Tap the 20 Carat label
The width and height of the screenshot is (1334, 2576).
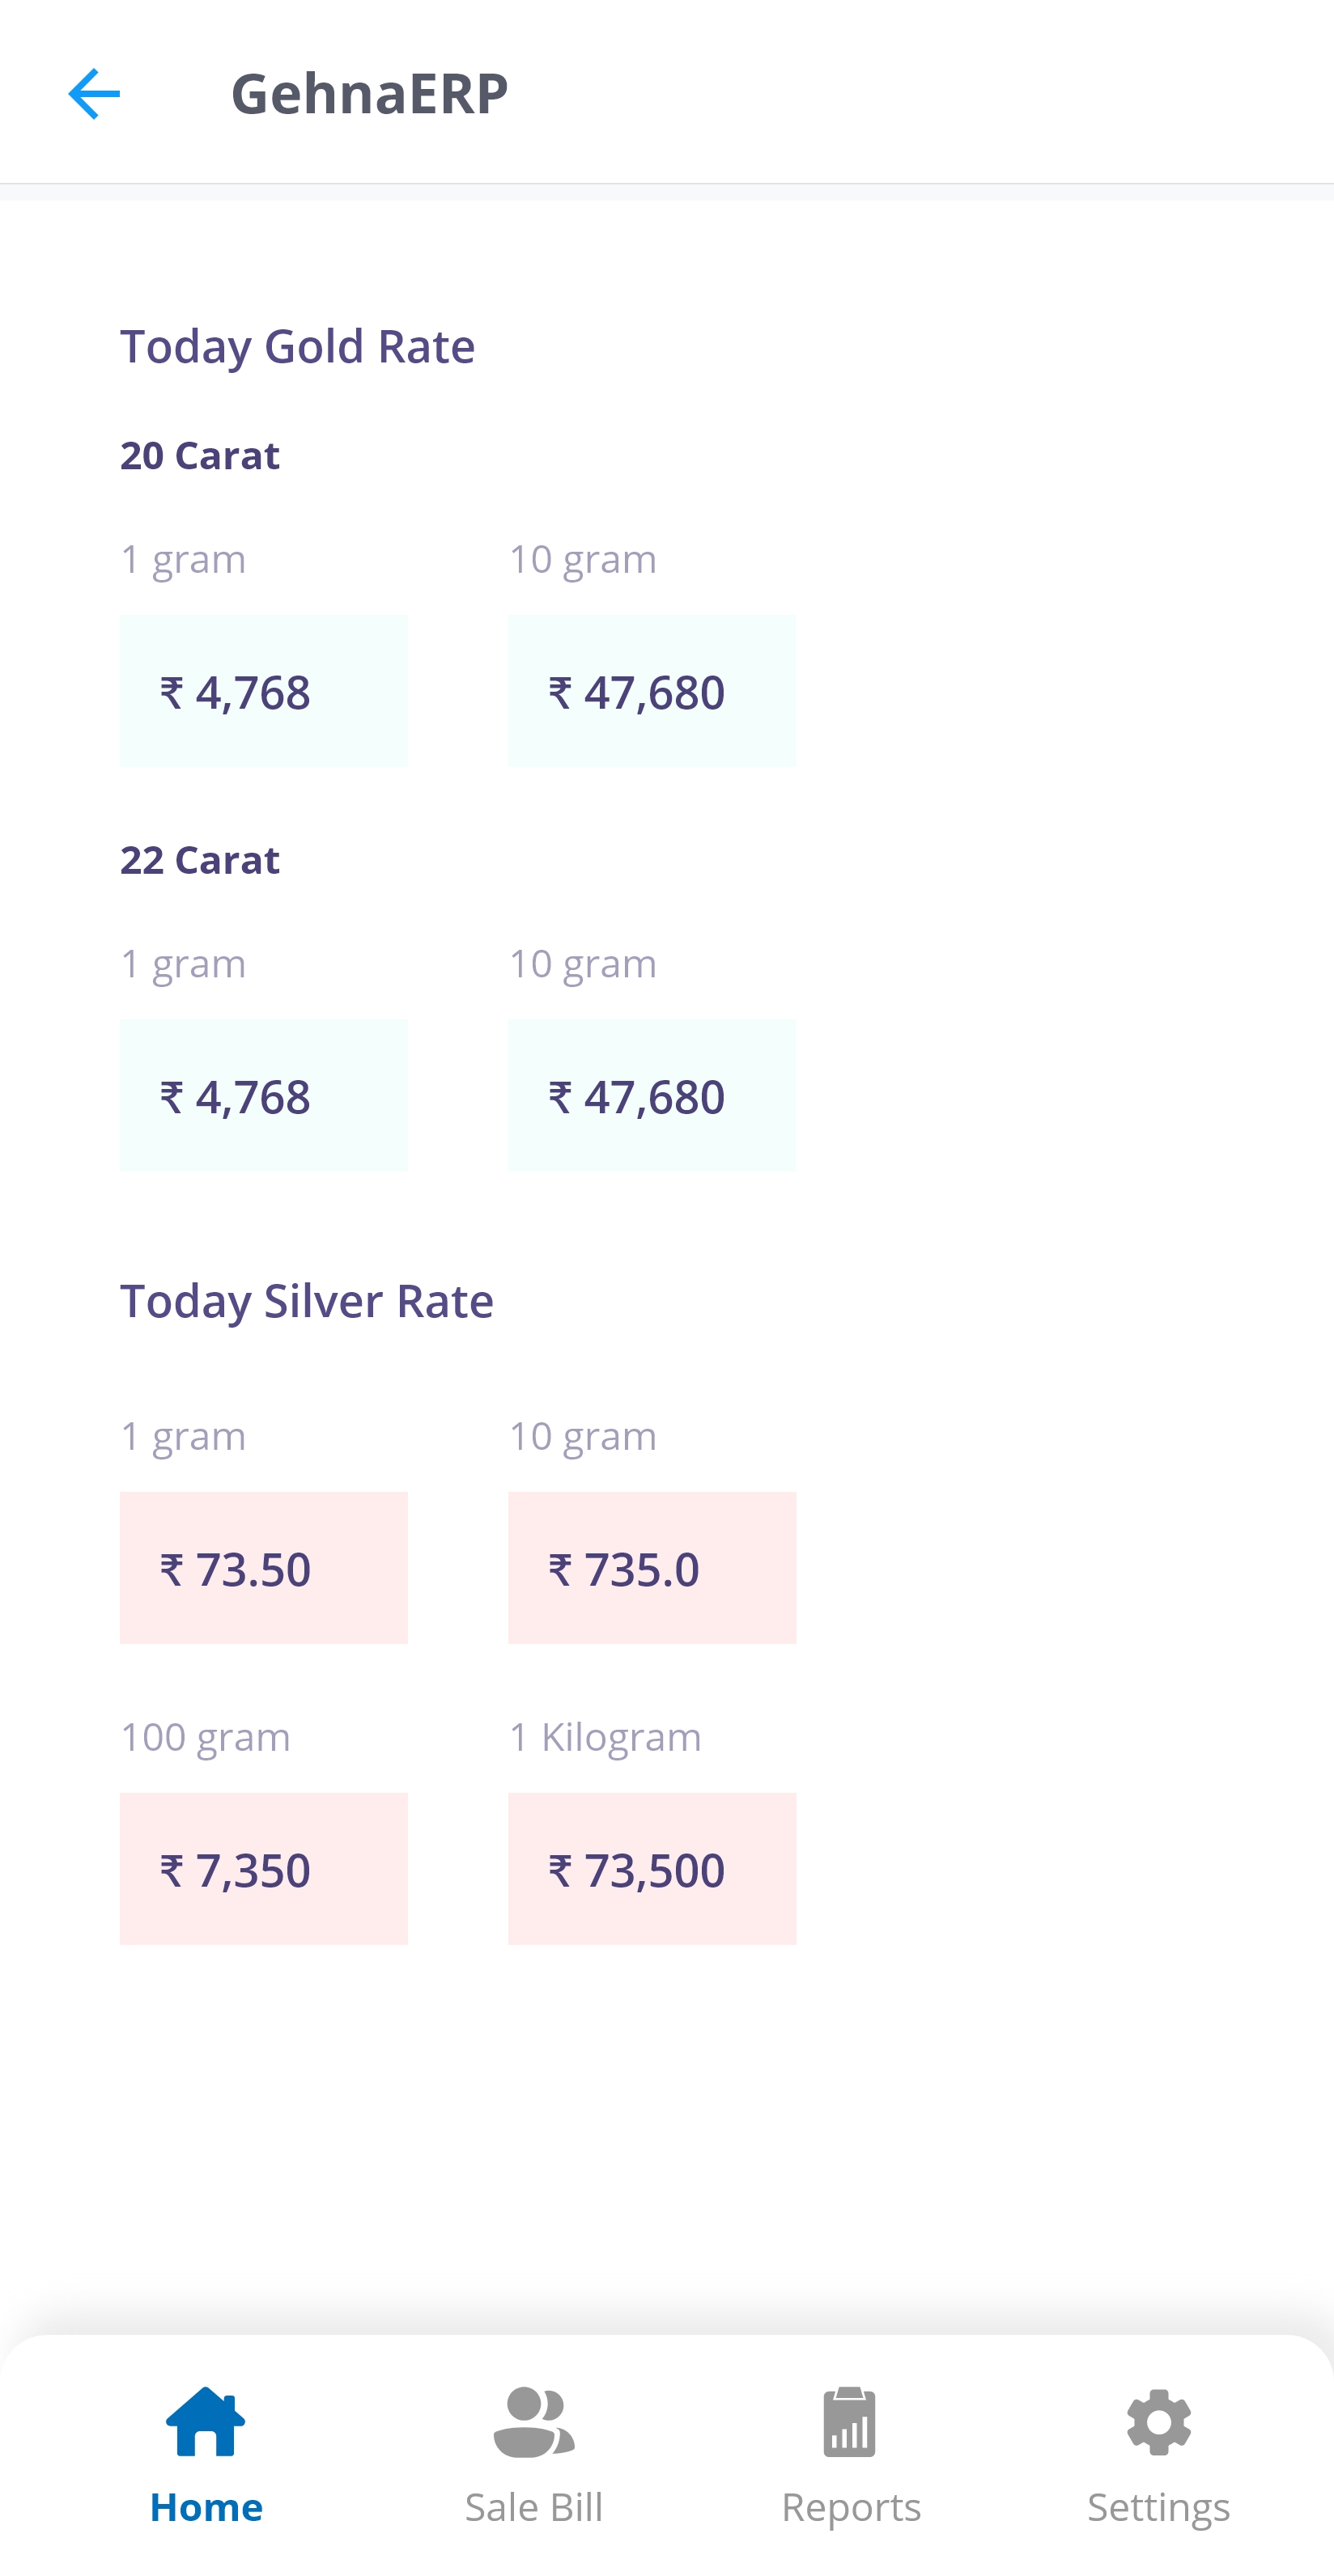pos(200,456)
